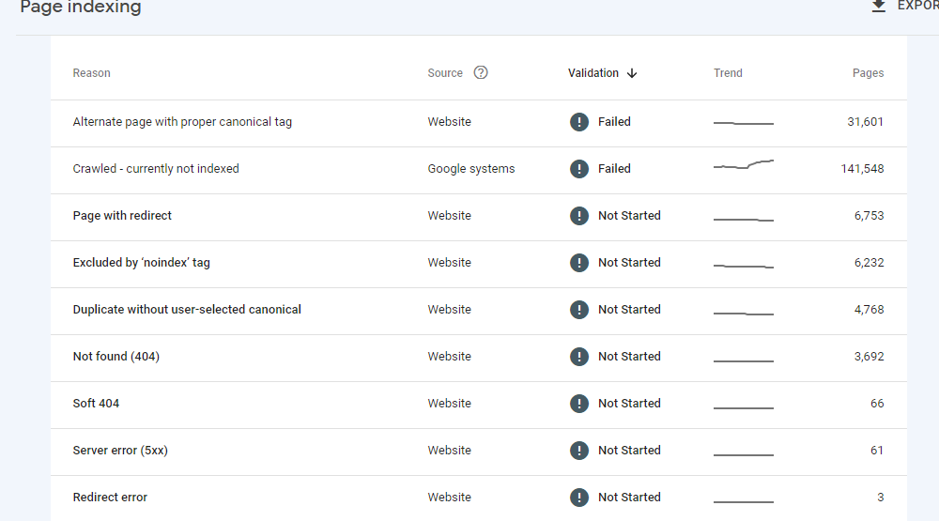Screen dimensions: 939x521
Task: Click the warning icon in Redirect error row
Action: [x=578, y=497]
